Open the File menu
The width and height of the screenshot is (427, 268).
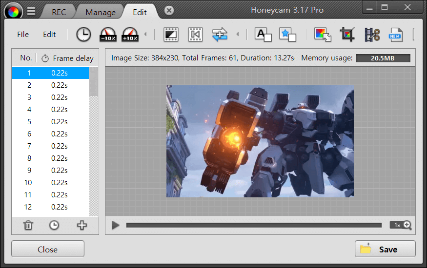pyautogui.click(x=23, y=35)
